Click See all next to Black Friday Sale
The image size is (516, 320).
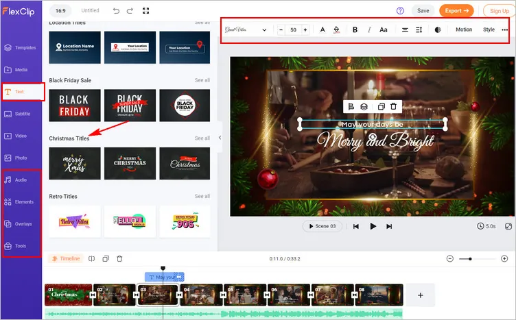click(x=202, y=80)
